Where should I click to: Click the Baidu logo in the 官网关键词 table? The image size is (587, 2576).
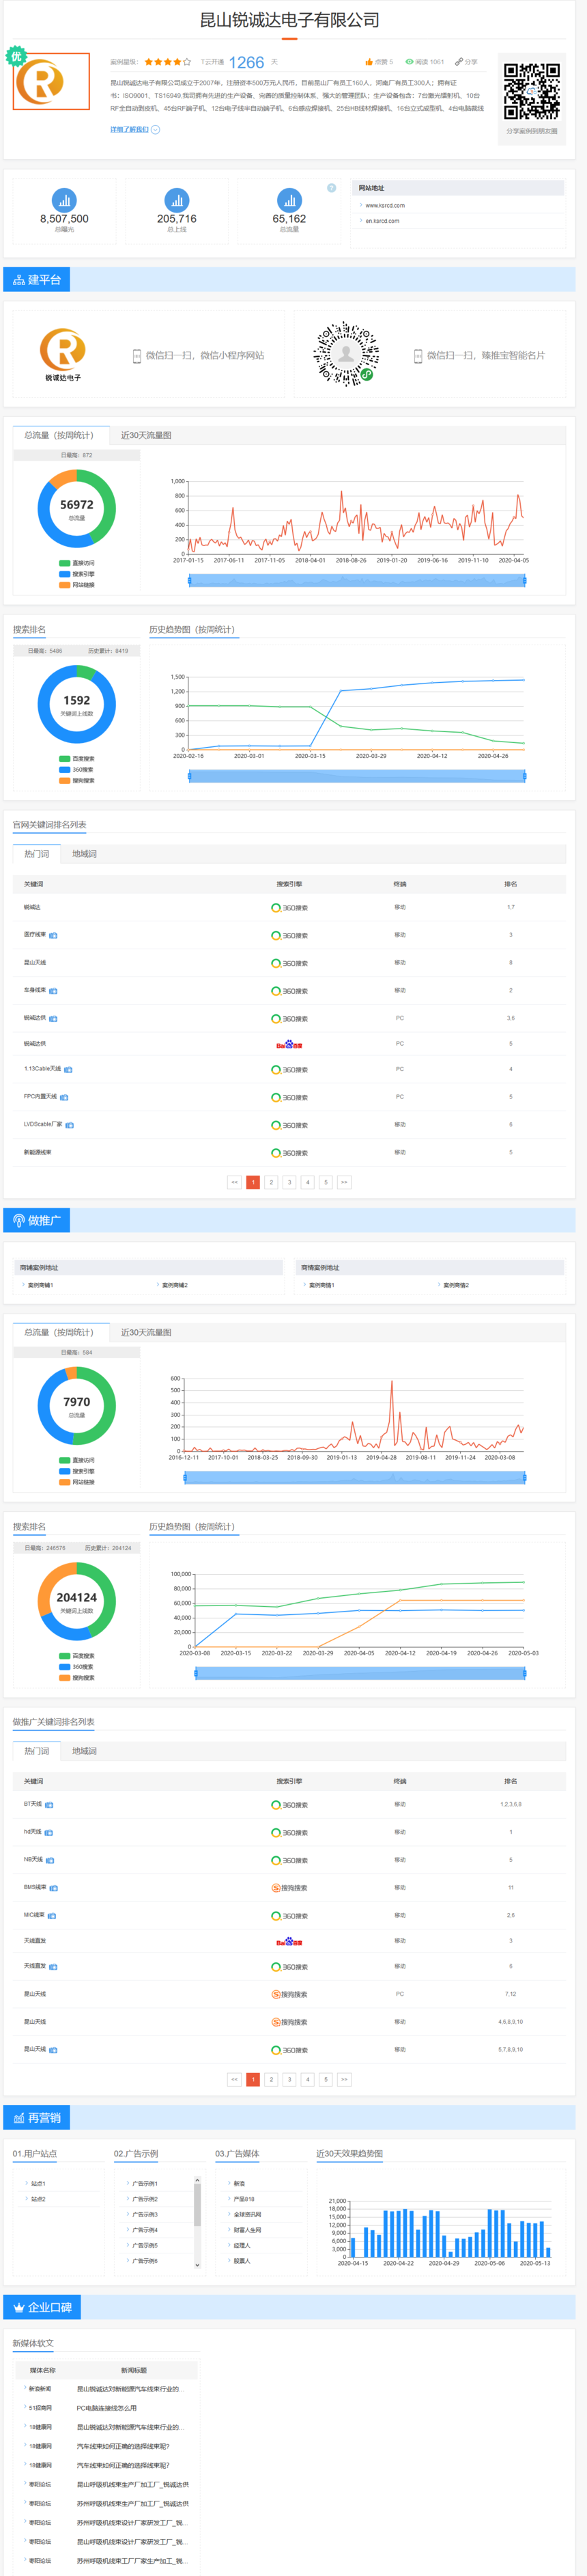(289, 1044)
